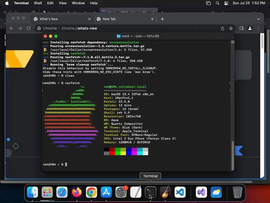
Task: Open the Window menu
Action: pyautogui.click(x=78, y=3)
